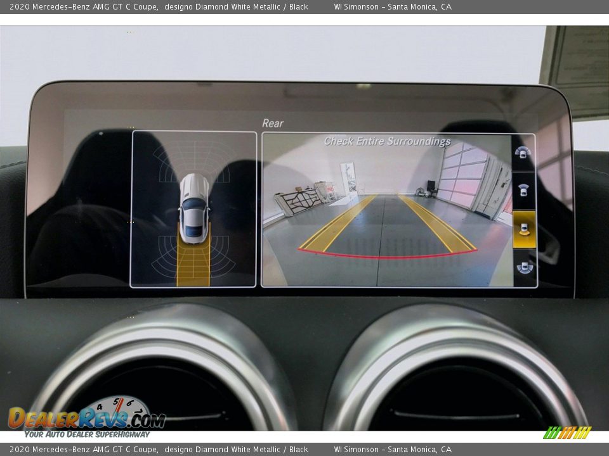Tap the rear camera live image
Viewport: 609px width, 456px height.
[x=387, y=210]
